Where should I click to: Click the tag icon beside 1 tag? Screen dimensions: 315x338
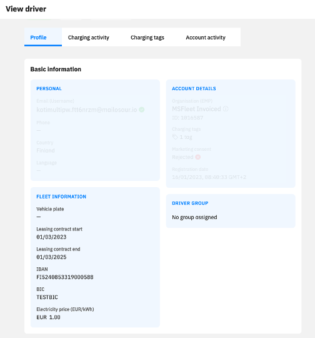click(175, 137)
